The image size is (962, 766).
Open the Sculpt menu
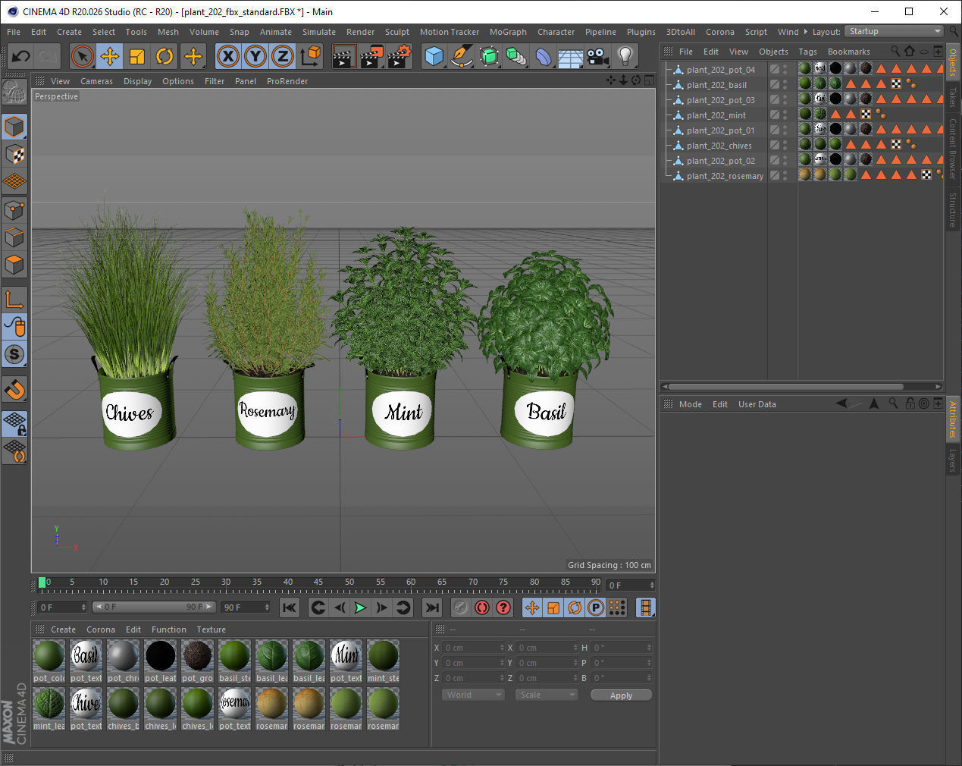pyautogui.click(x=396, y=32)
